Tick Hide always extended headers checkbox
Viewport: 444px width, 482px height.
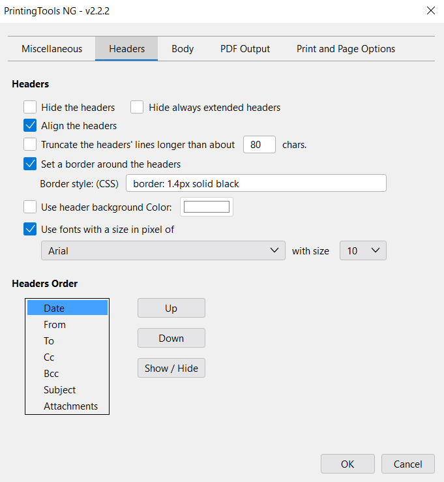point(137,107)
